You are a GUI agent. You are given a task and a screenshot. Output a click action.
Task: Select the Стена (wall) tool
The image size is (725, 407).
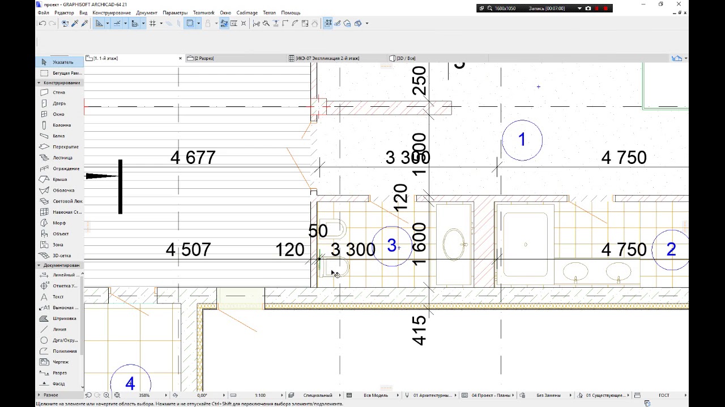click(x=59, y=92)
